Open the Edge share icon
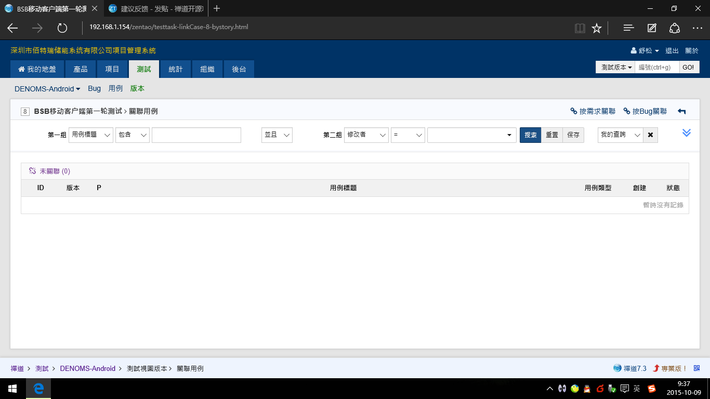Image resolution: width=710 pixels, height=399 pixels. coord(675,28)
